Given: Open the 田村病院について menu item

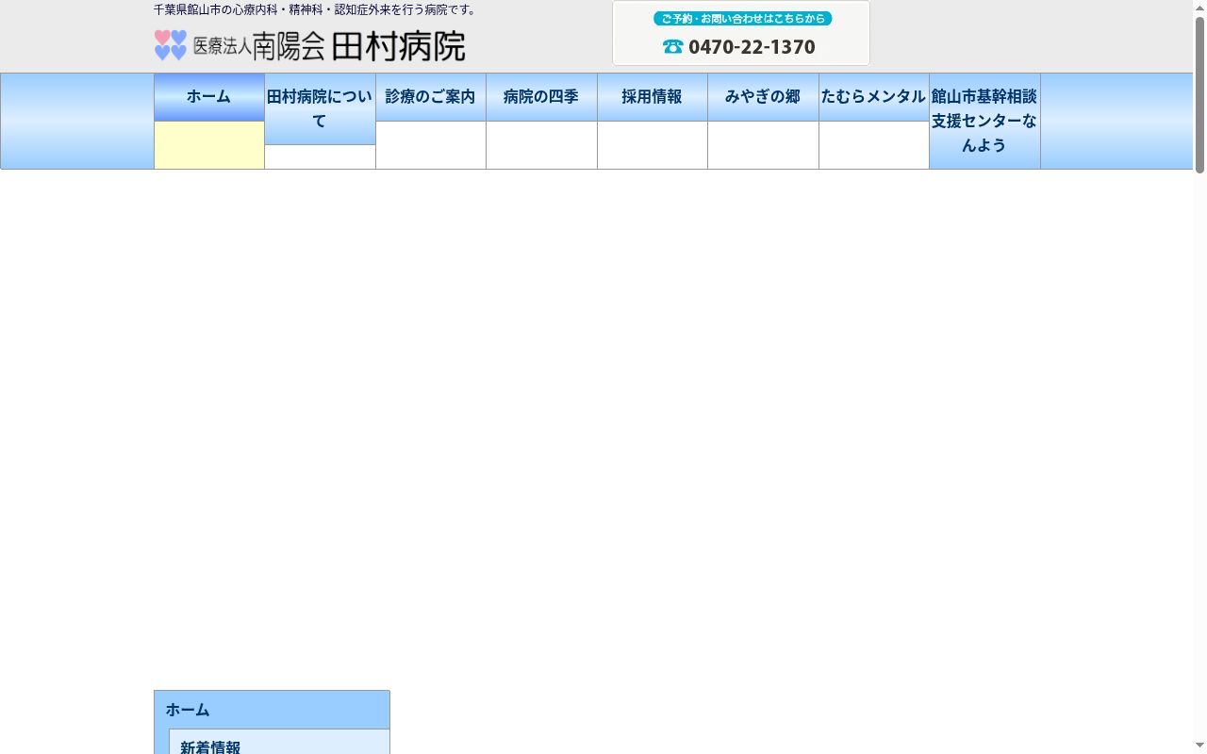Looking at the screenshot, I should (320, 109).
